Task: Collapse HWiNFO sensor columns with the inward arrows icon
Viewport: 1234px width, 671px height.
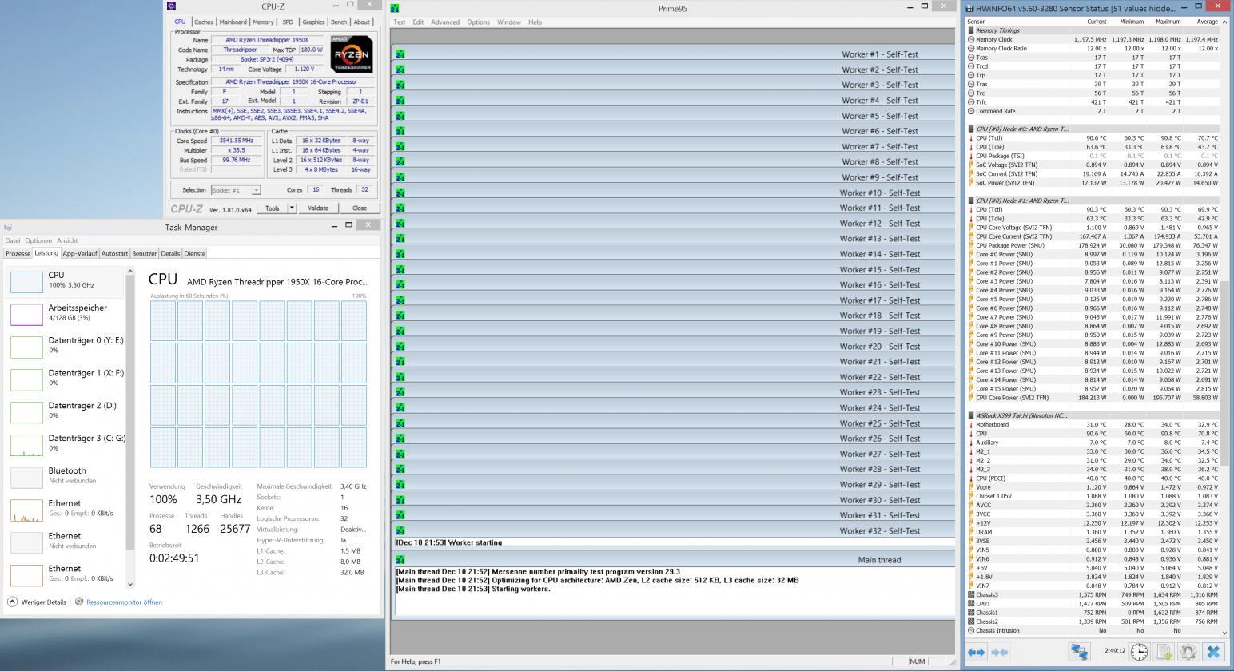Action: tap(999, 652)
